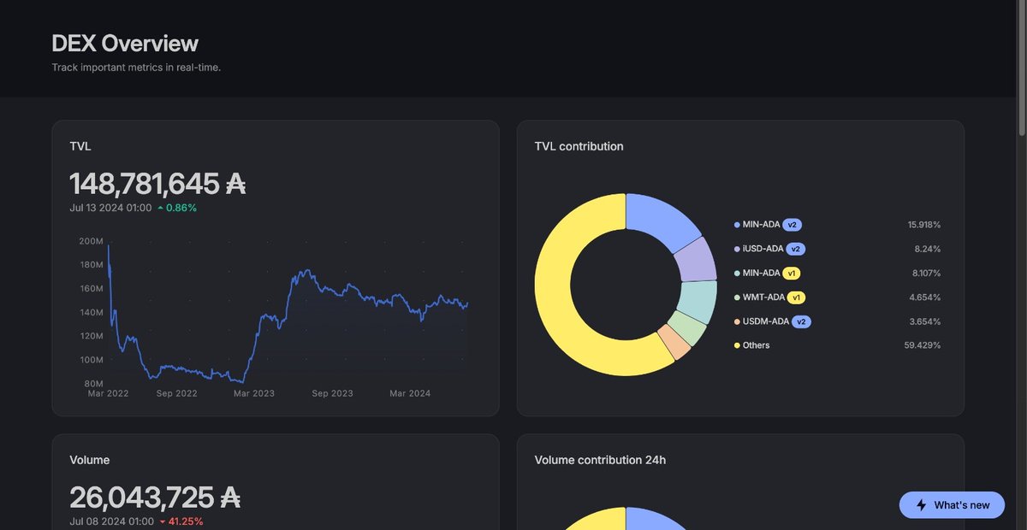Click the Volume contribution 24h title
The image size is (1027, 530).
coord(600,460)
